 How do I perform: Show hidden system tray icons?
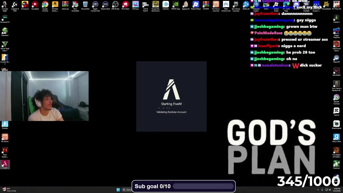(318, 190)
